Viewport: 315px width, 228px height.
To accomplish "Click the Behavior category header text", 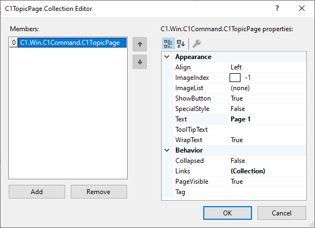I will (x=189, y=150).
